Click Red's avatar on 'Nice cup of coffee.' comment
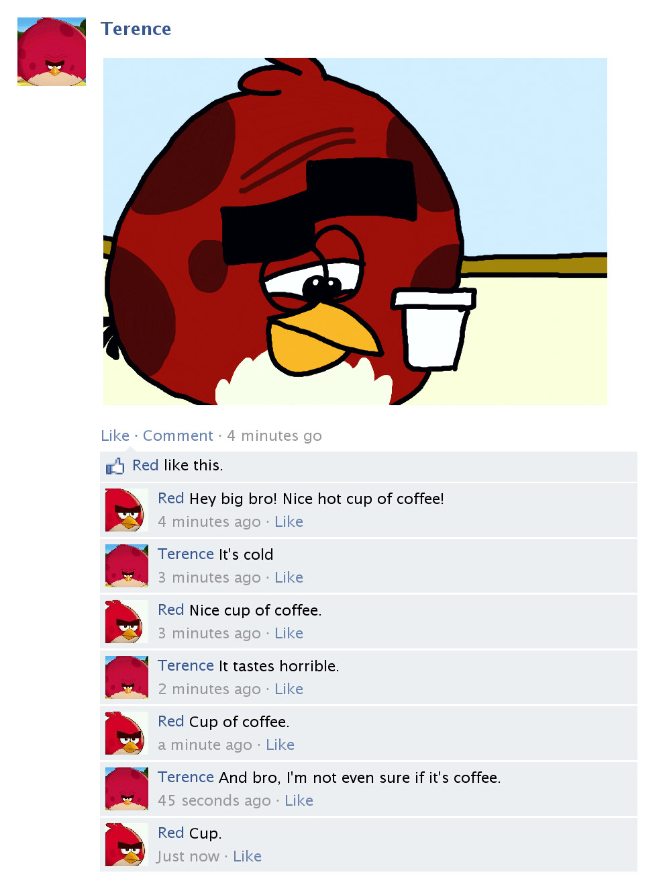 point(127,622)
